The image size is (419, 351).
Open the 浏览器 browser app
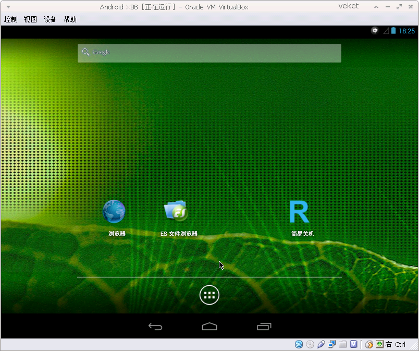point(114,217)
